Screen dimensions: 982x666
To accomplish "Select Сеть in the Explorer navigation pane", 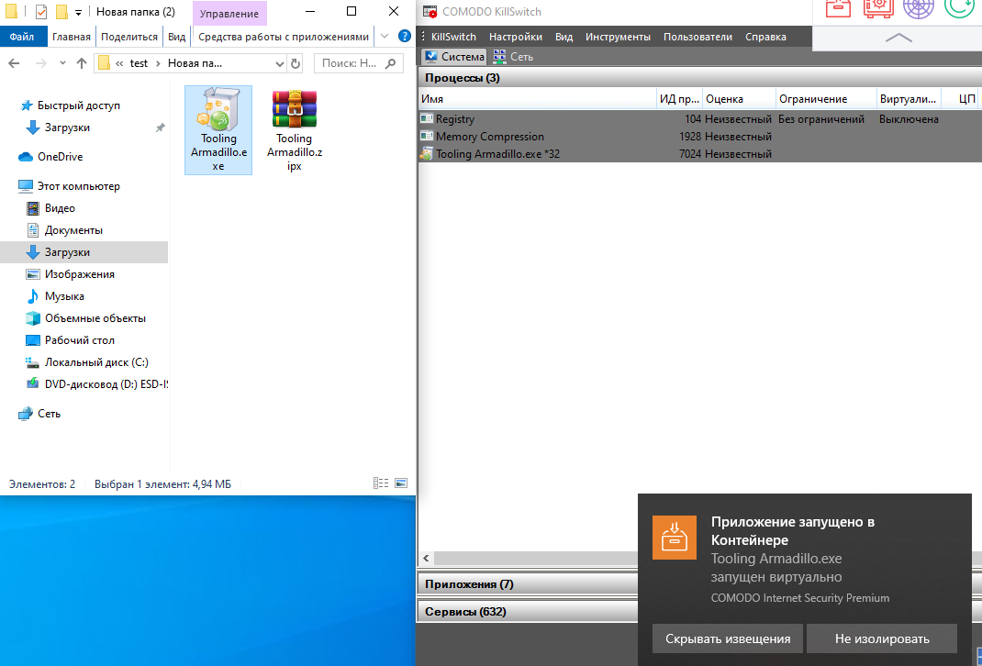I will [49, 413].
